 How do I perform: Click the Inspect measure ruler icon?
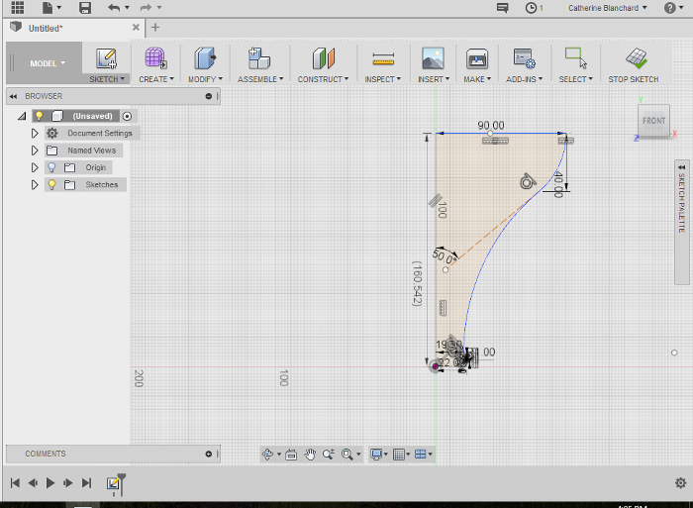pos(383,58)
